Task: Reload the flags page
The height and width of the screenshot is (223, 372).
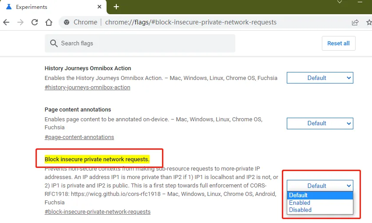Action: tap(35, 22)
